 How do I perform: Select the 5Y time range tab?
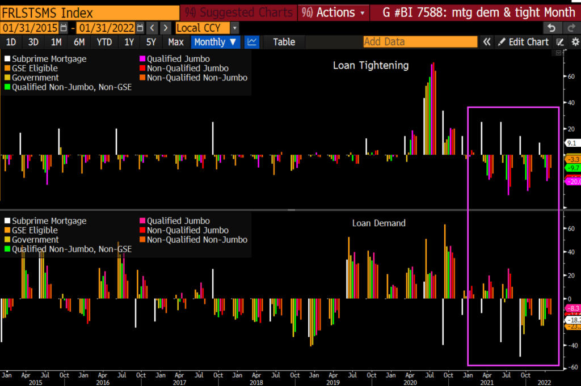click(x=151, y=41)
